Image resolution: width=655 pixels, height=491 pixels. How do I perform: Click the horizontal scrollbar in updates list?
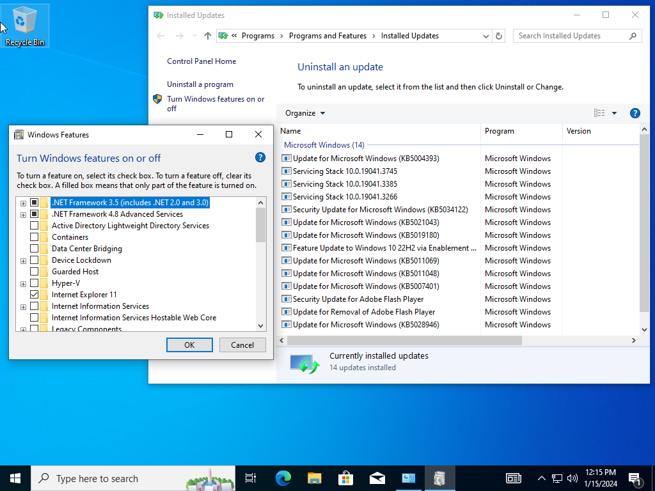pyautogui.click(x=404, y=341)
